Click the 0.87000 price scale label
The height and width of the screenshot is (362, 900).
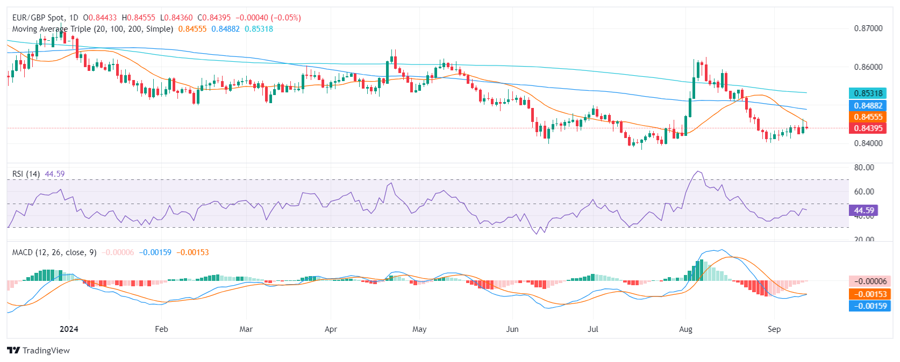tap(868, 28)
